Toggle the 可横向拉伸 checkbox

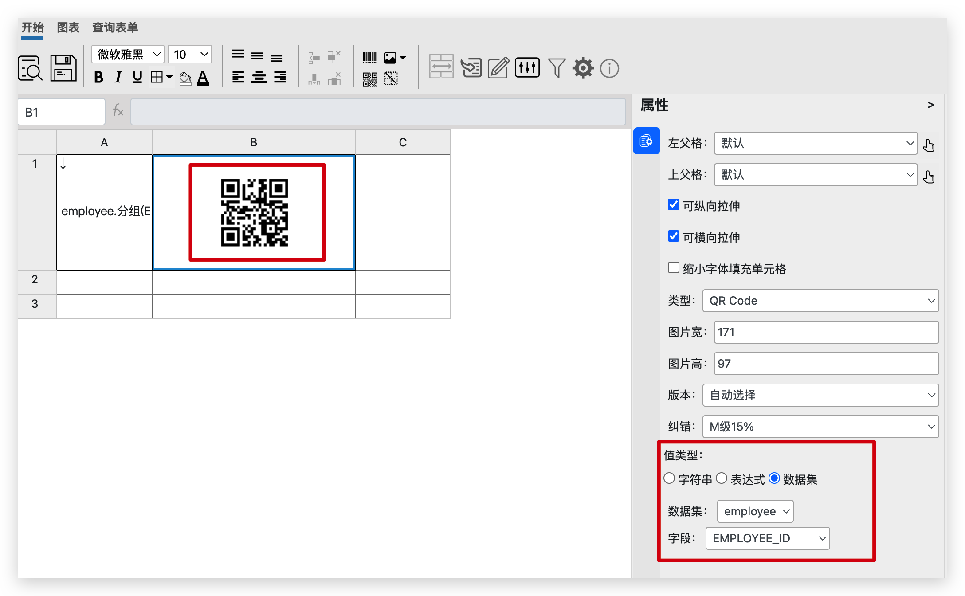(x=674, y=236)
